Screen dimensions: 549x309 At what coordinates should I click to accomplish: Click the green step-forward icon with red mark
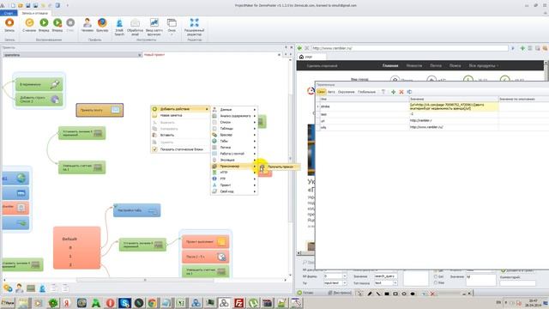57,23
